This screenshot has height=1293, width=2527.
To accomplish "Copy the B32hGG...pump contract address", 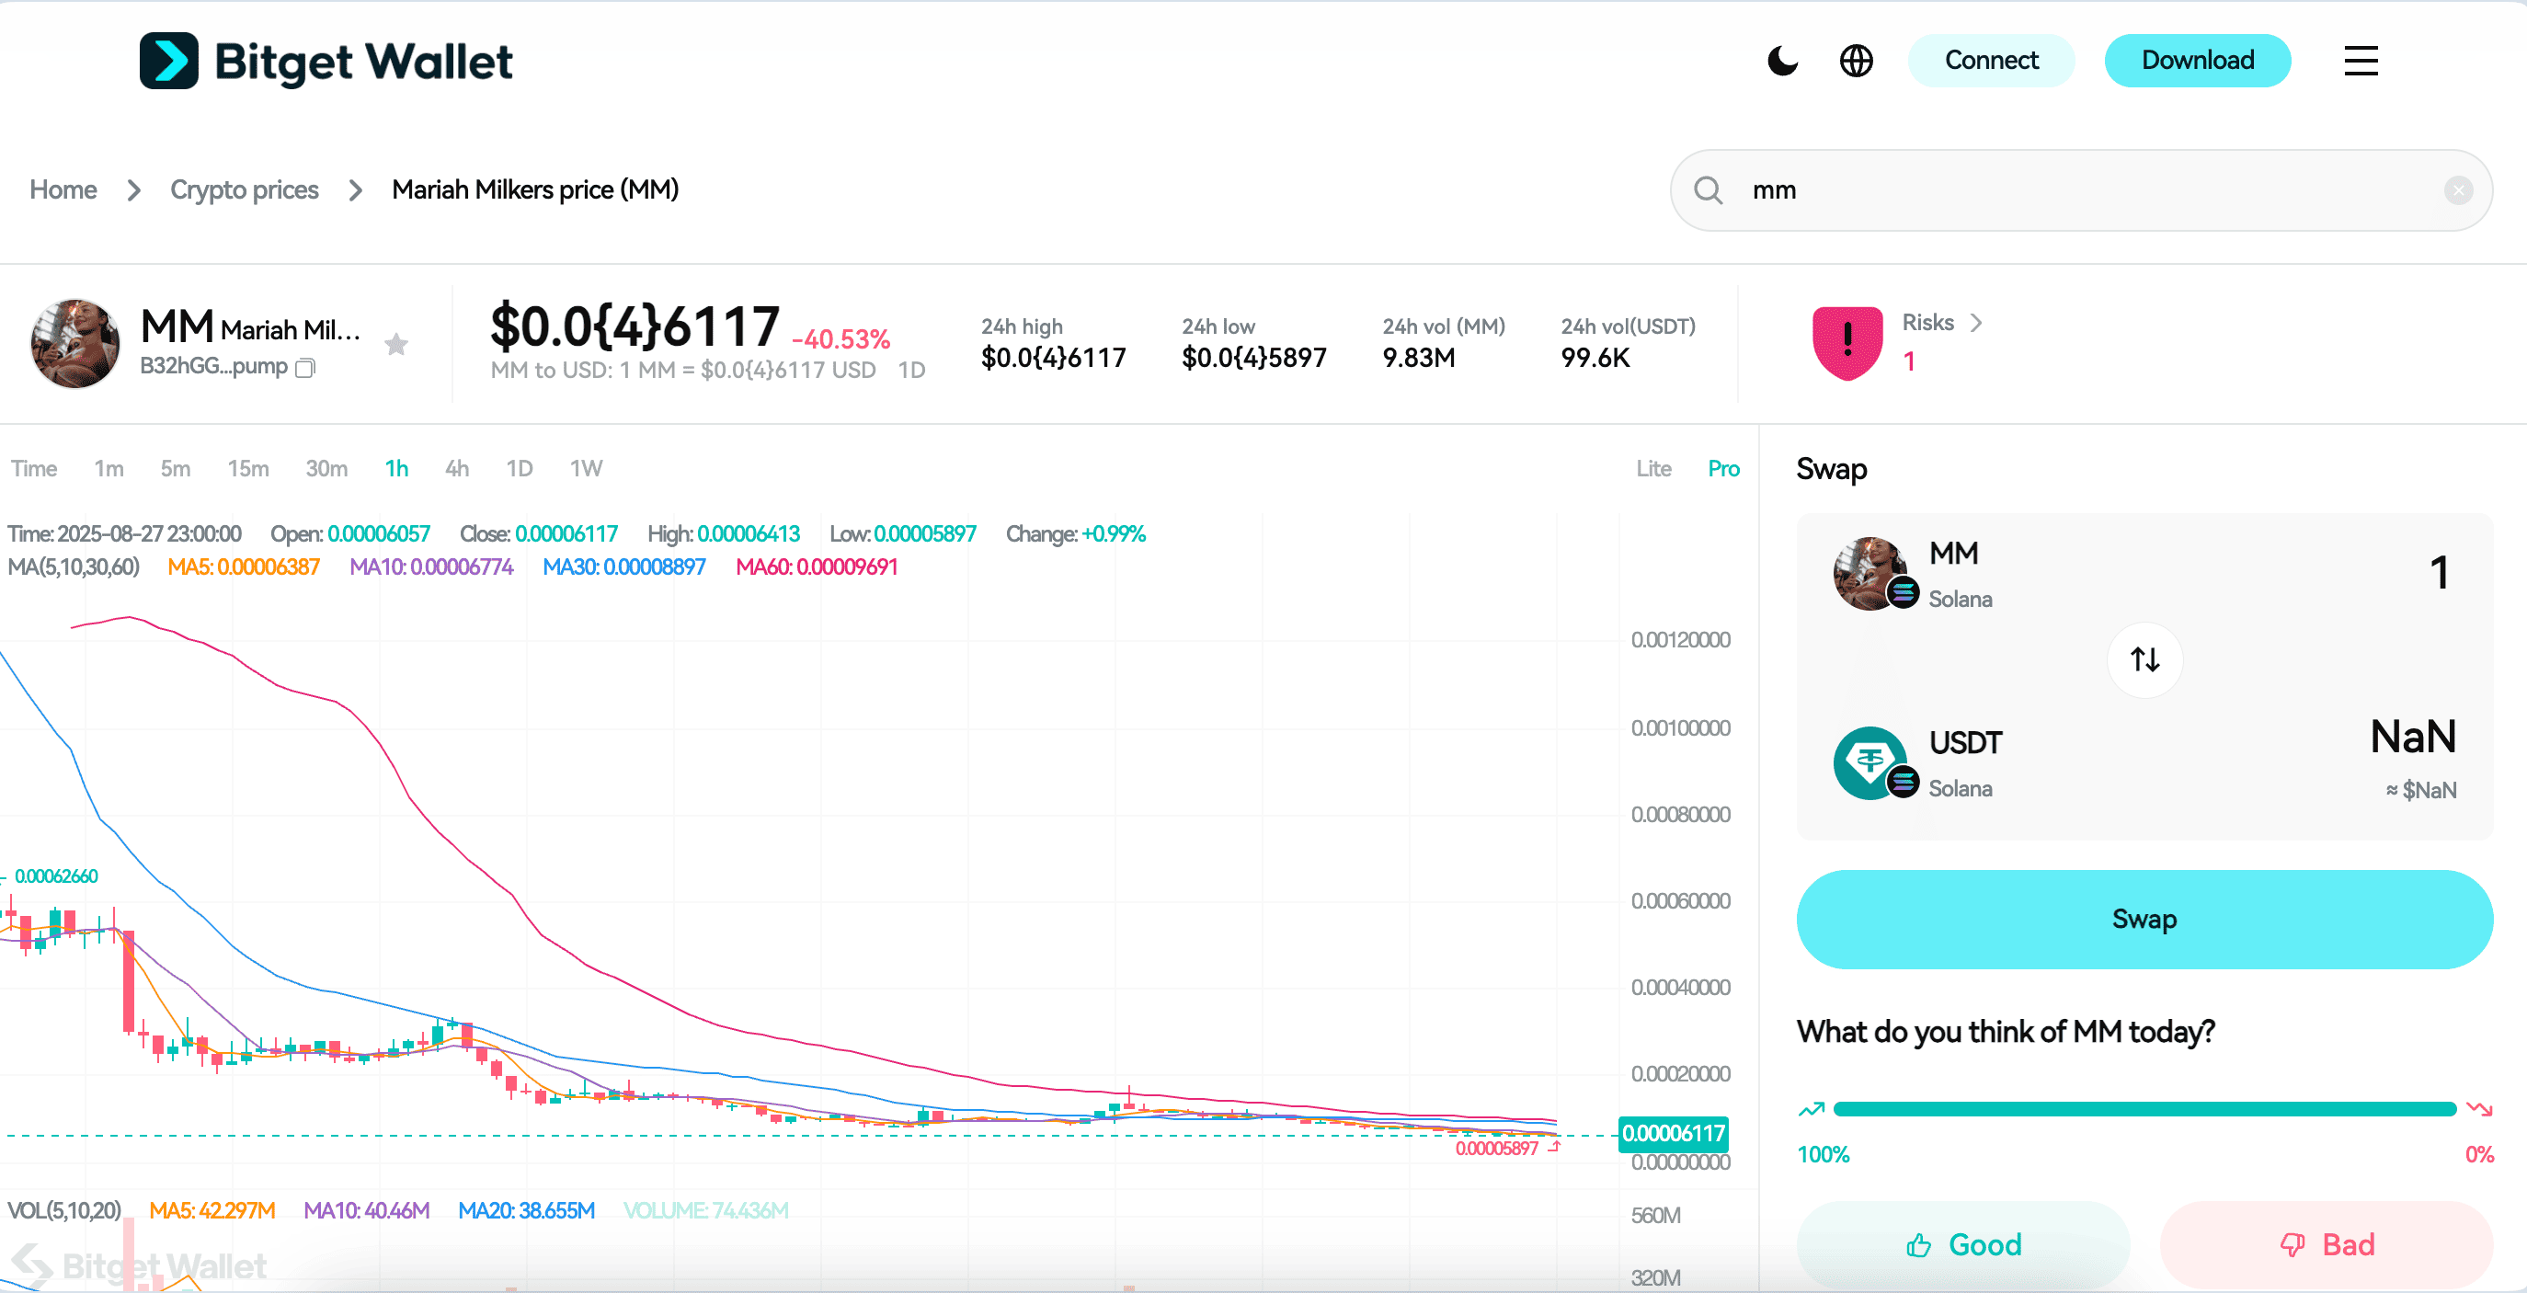I will 305,368.
